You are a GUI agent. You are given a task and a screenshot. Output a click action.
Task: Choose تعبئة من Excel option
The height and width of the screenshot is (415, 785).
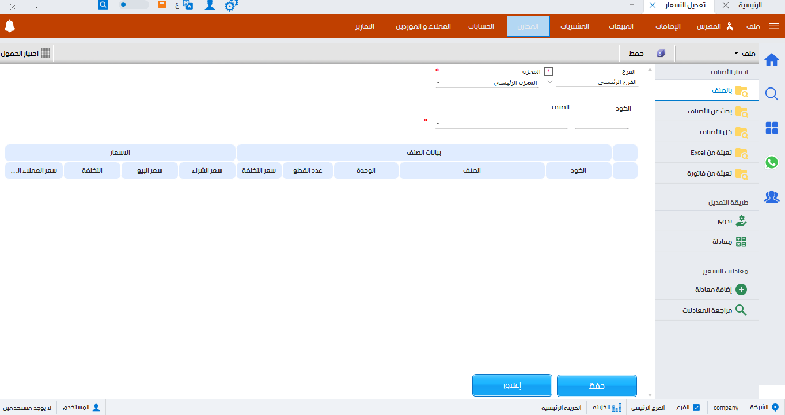(707, 153)
